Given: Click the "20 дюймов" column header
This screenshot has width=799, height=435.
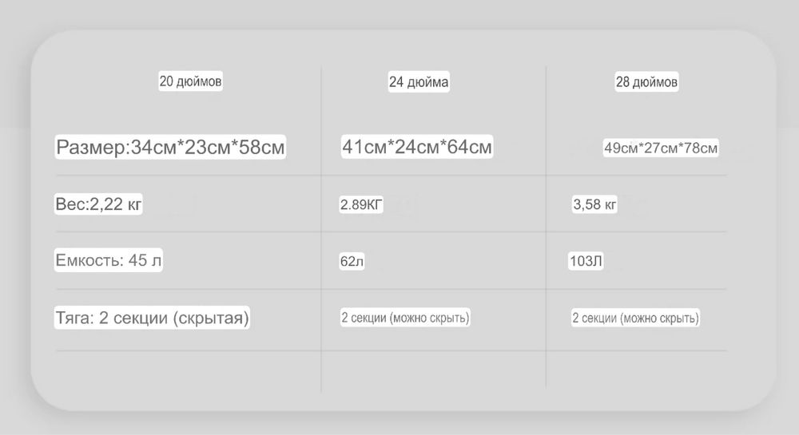Looking at the screenshot, I should (x=190, y=81).
